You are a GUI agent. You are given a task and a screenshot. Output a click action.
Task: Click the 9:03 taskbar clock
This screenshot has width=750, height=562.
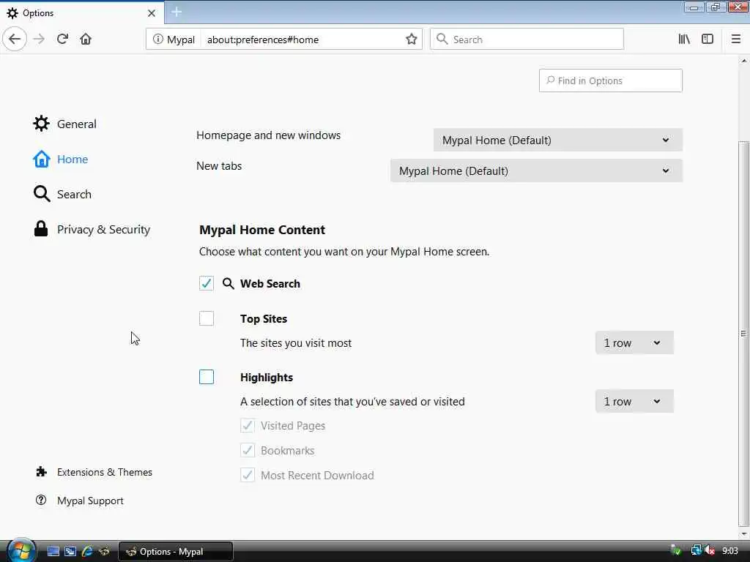point(730,551)
